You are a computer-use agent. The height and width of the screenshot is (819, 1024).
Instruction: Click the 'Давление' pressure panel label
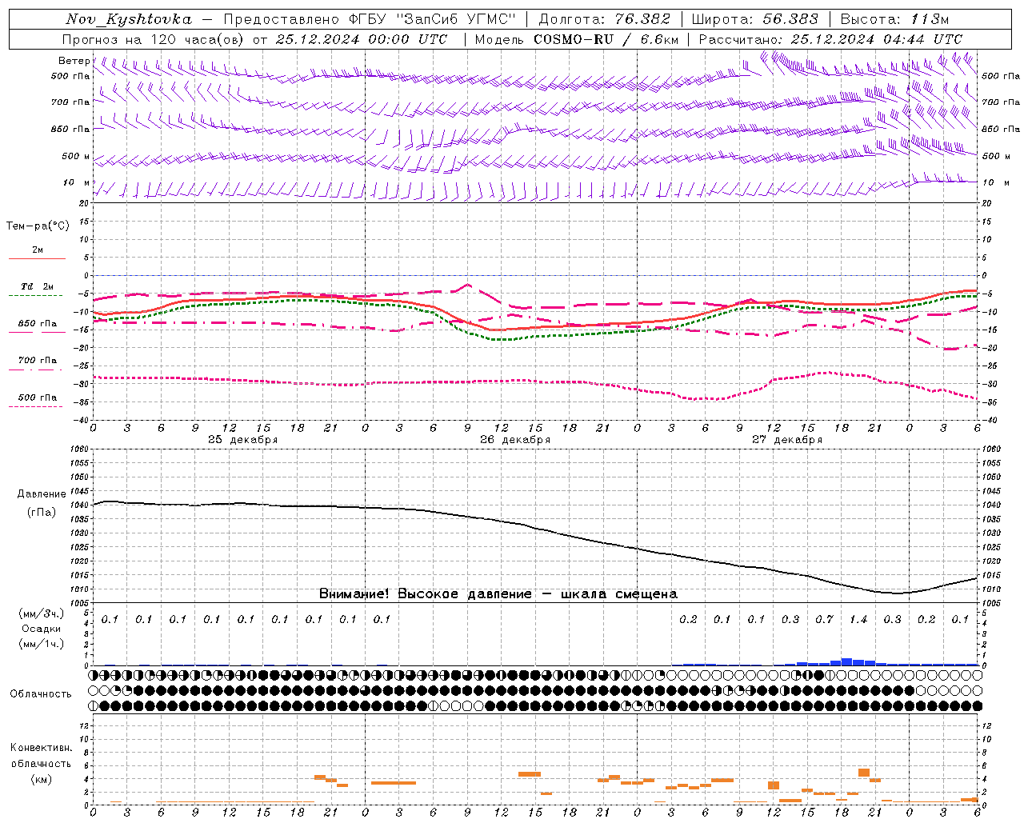42,494
